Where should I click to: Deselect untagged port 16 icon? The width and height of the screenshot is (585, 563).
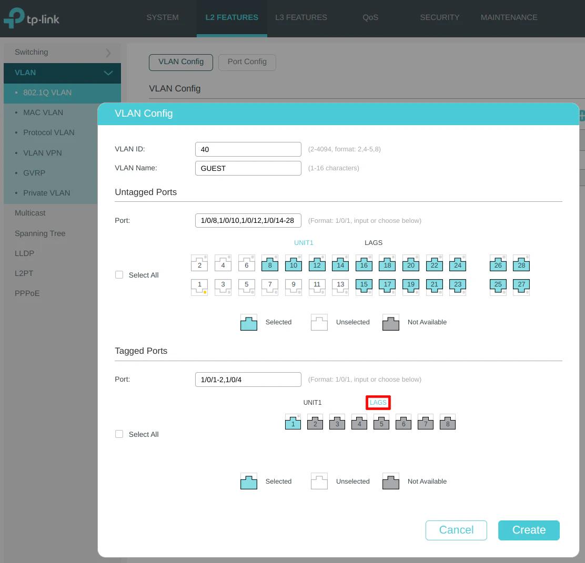[x=364, y=263]
